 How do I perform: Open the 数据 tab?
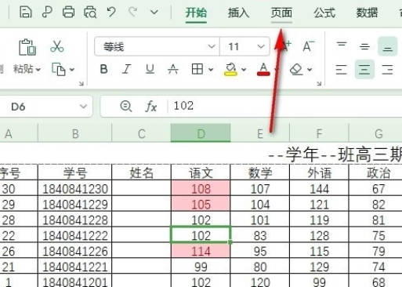tap(367, 13)
